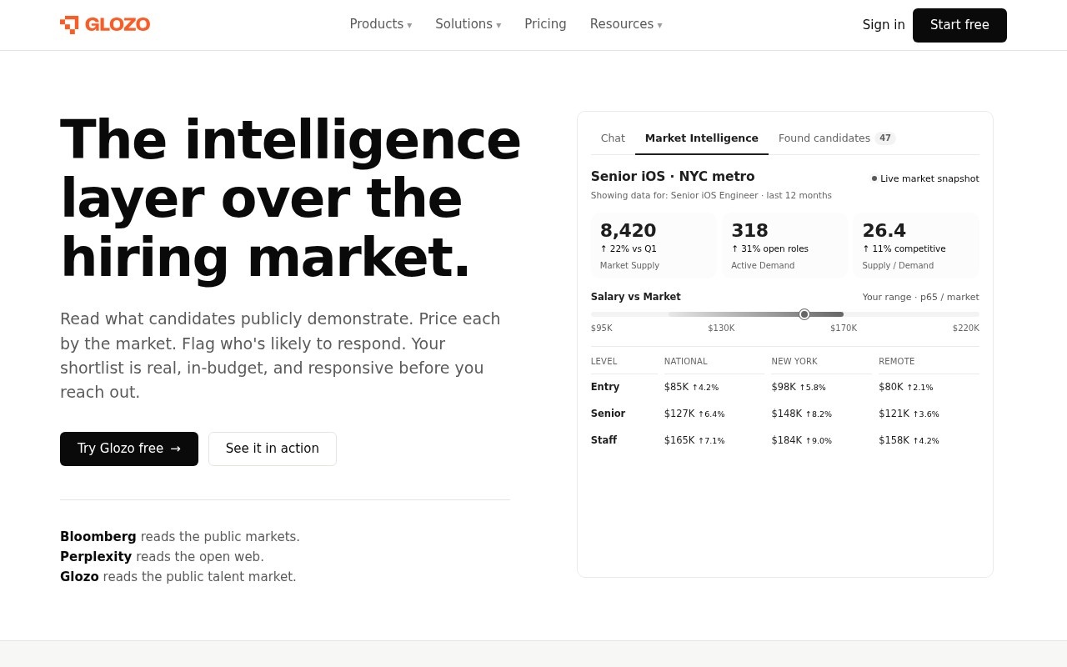Expand the Resources dropdown menu
The height and width of the screenshot is (667, 1067).
626,24
